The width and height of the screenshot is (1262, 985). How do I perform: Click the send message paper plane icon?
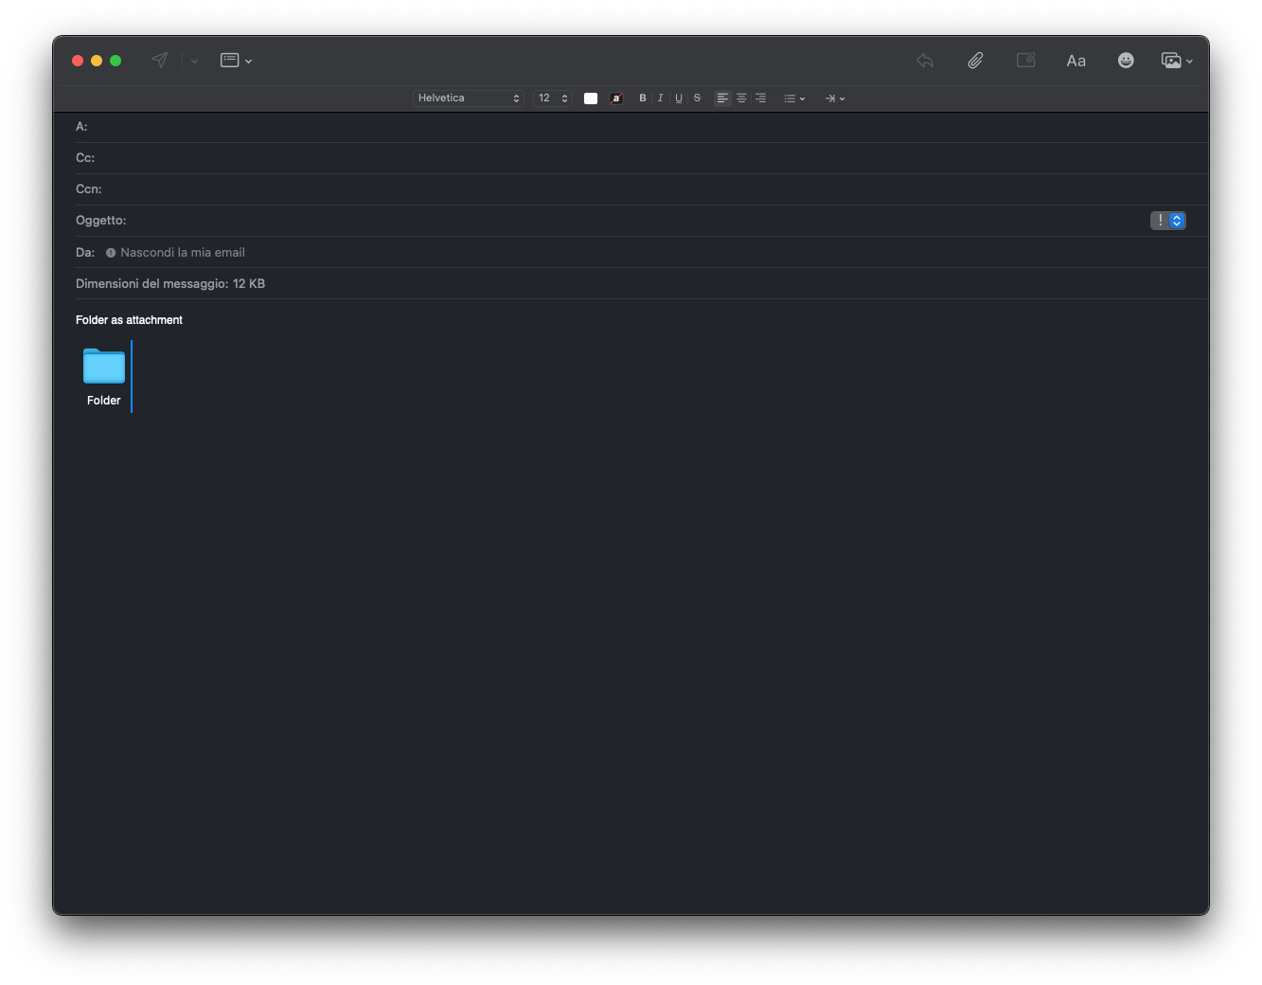[x=159, y=61]
